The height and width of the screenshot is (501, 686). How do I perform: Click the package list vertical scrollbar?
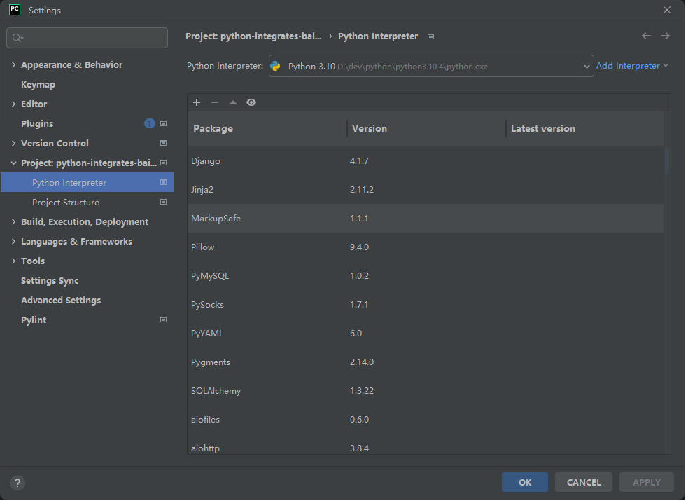click(667, 161)
